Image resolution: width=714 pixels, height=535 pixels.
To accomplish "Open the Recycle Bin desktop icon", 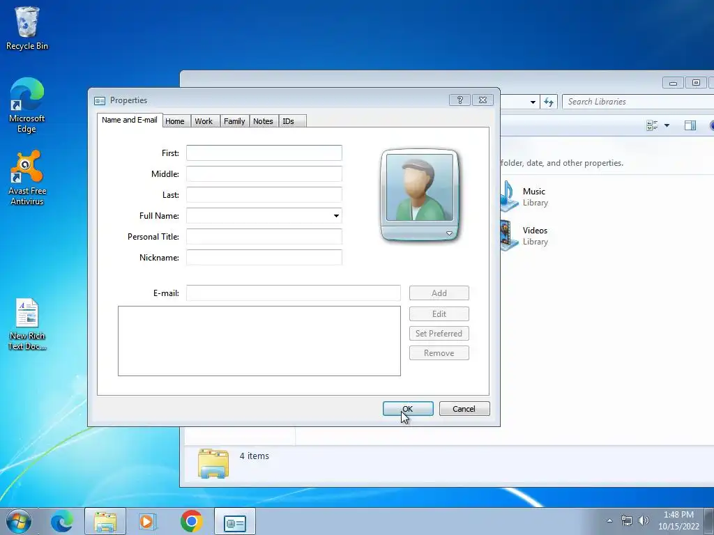I will click(27, 28).
